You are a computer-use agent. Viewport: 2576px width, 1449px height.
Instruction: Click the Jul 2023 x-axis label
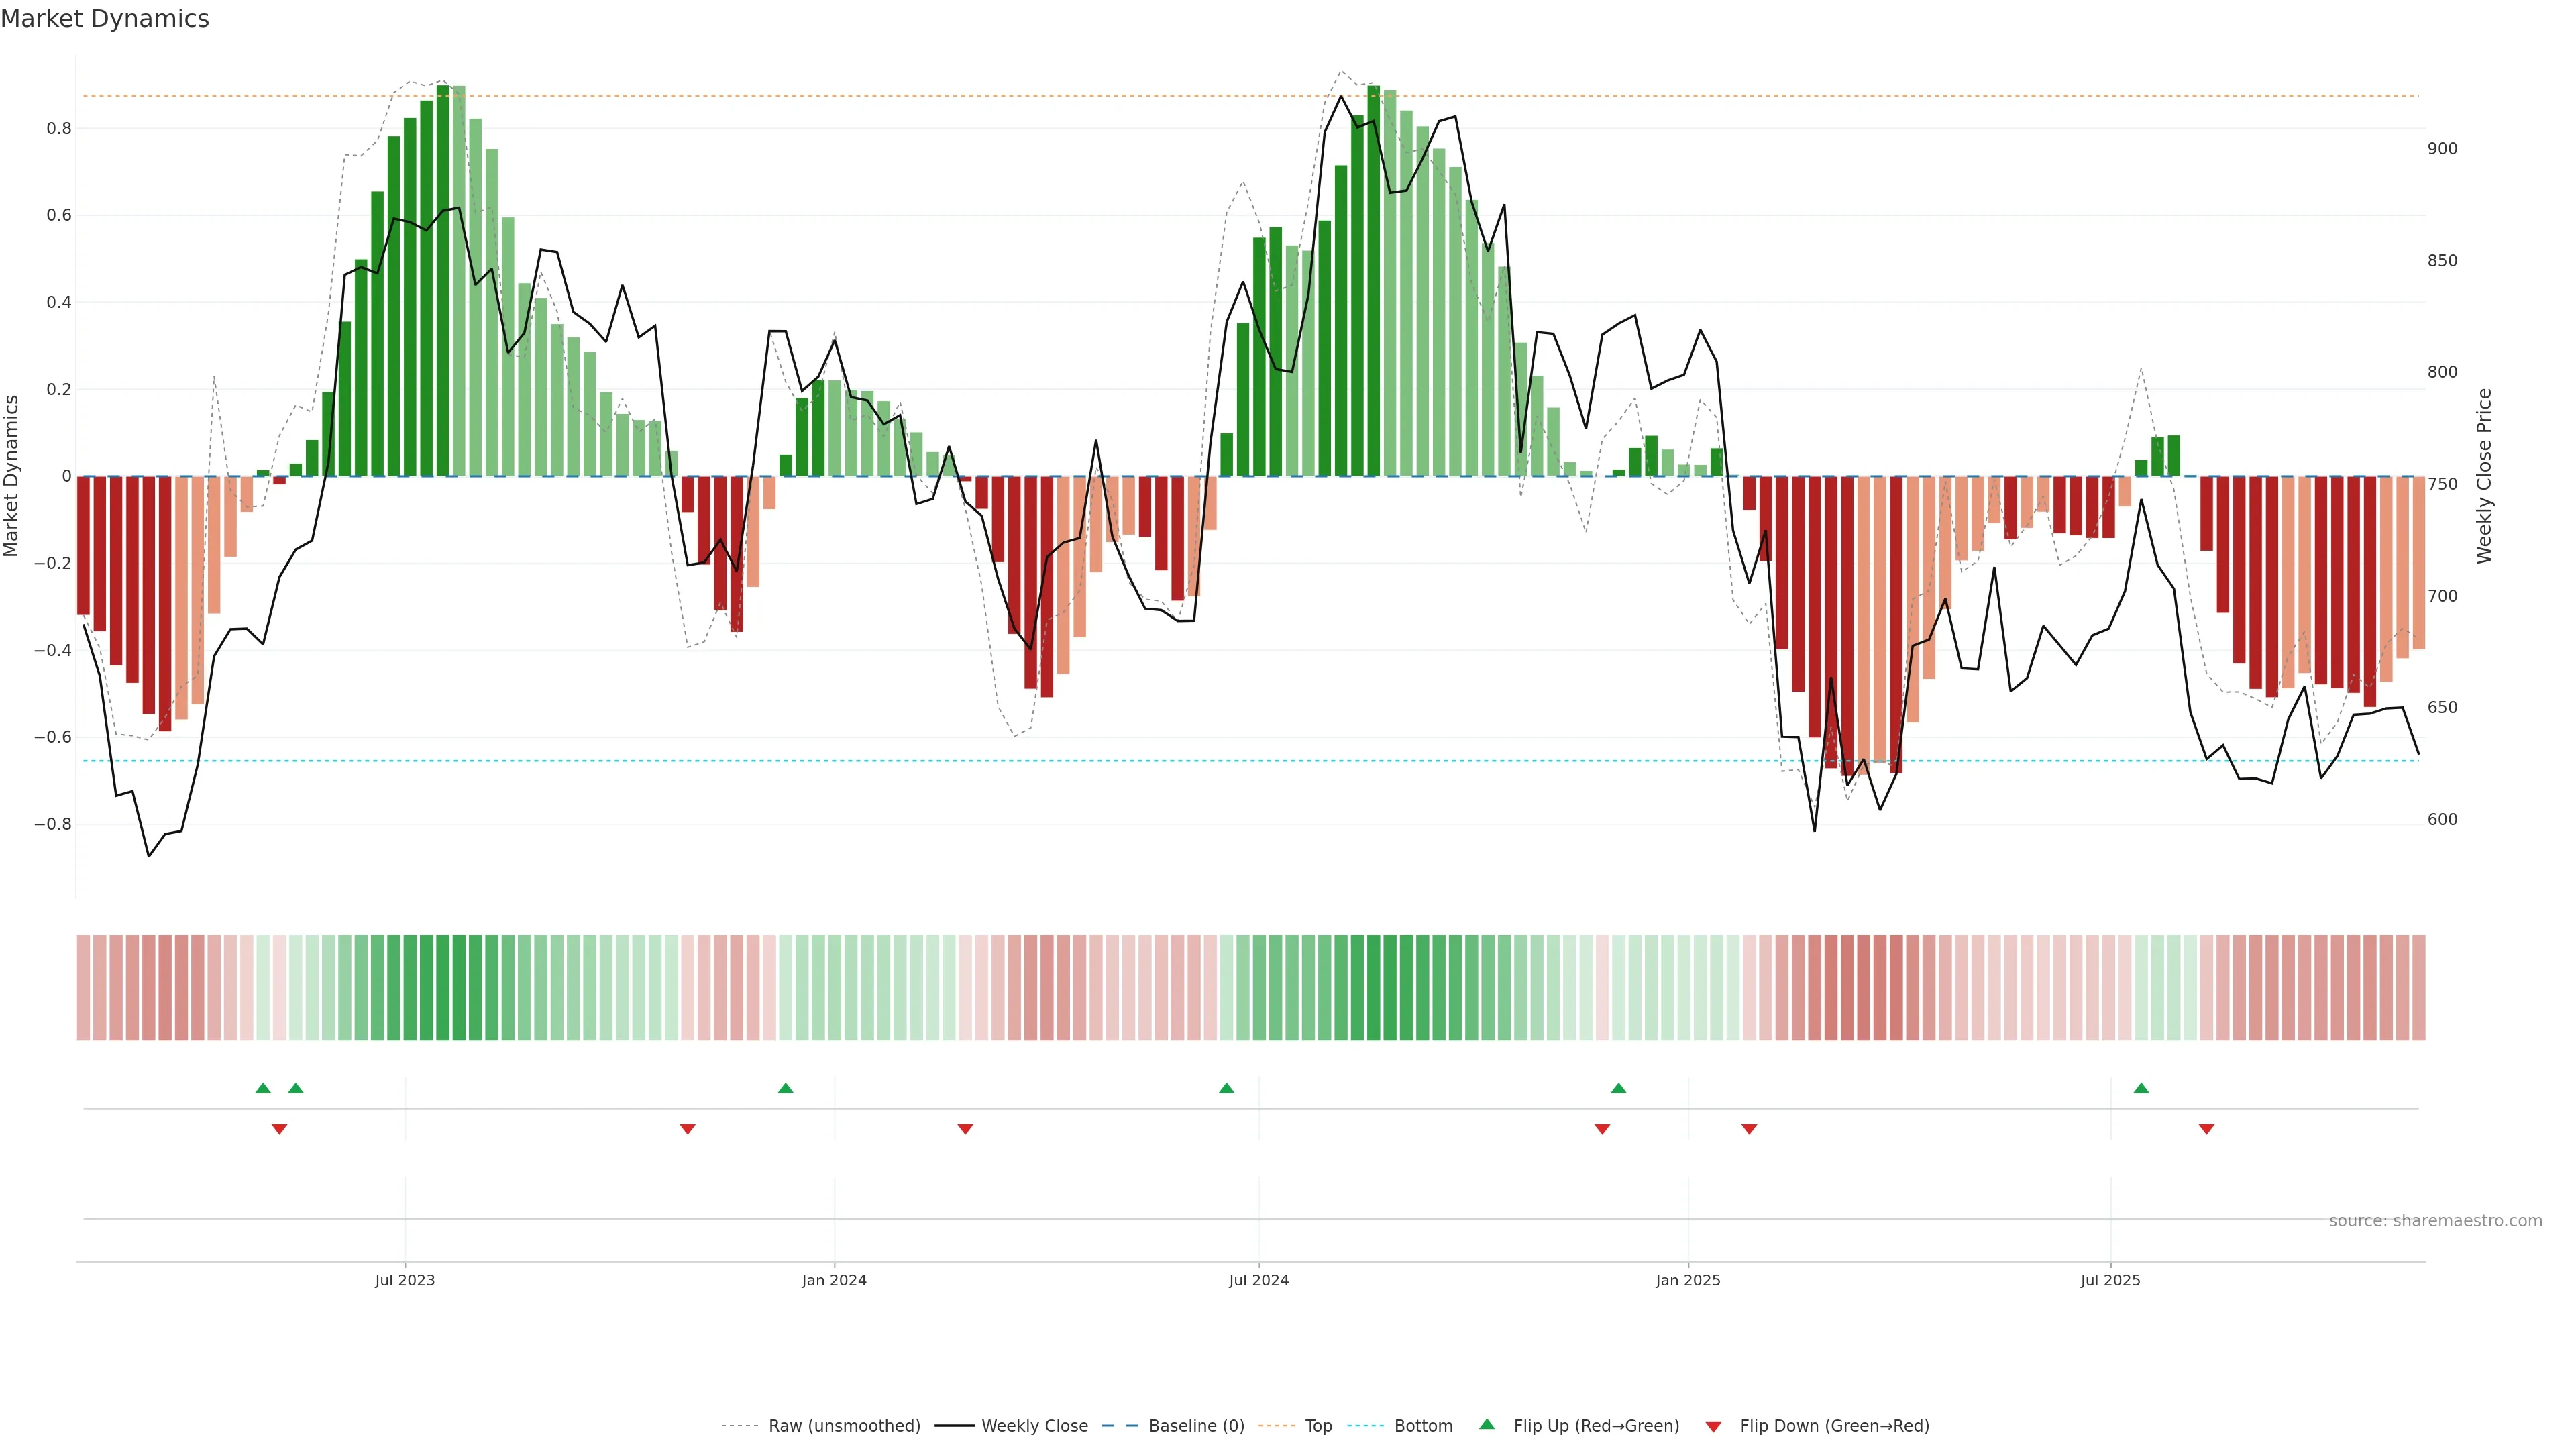coord(405,1280)
